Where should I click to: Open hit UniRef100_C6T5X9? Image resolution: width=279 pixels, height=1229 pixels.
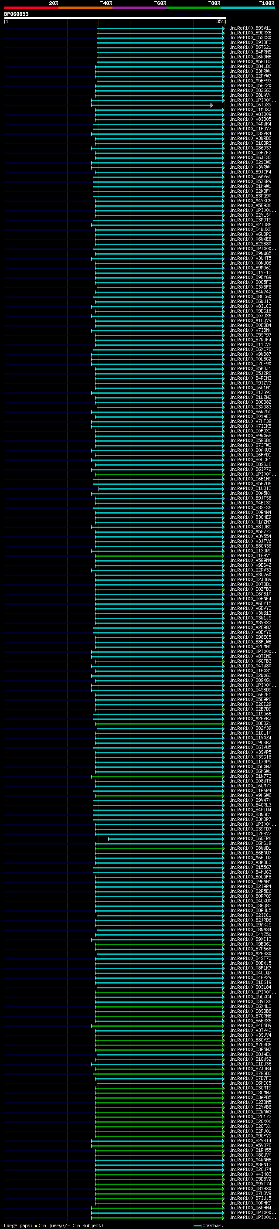[250, 105]
